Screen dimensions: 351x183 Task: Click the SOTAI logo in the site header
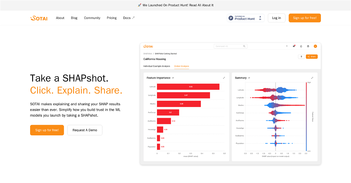click(x=39, y=18)
